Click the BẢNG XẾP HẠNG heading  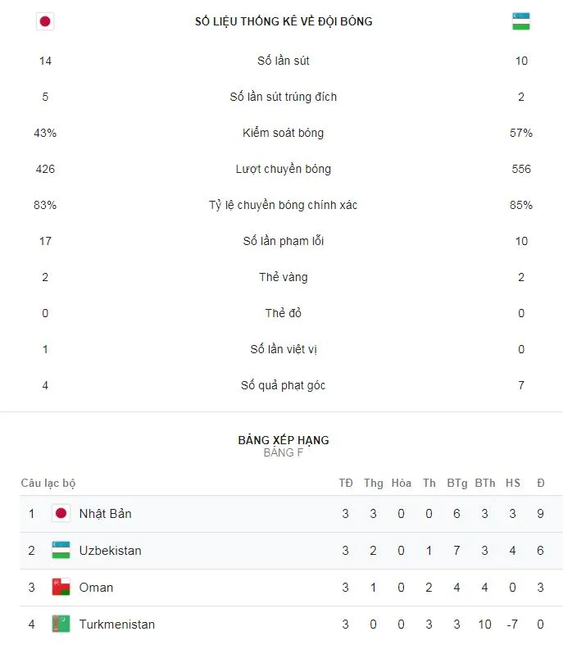point(284,440)
